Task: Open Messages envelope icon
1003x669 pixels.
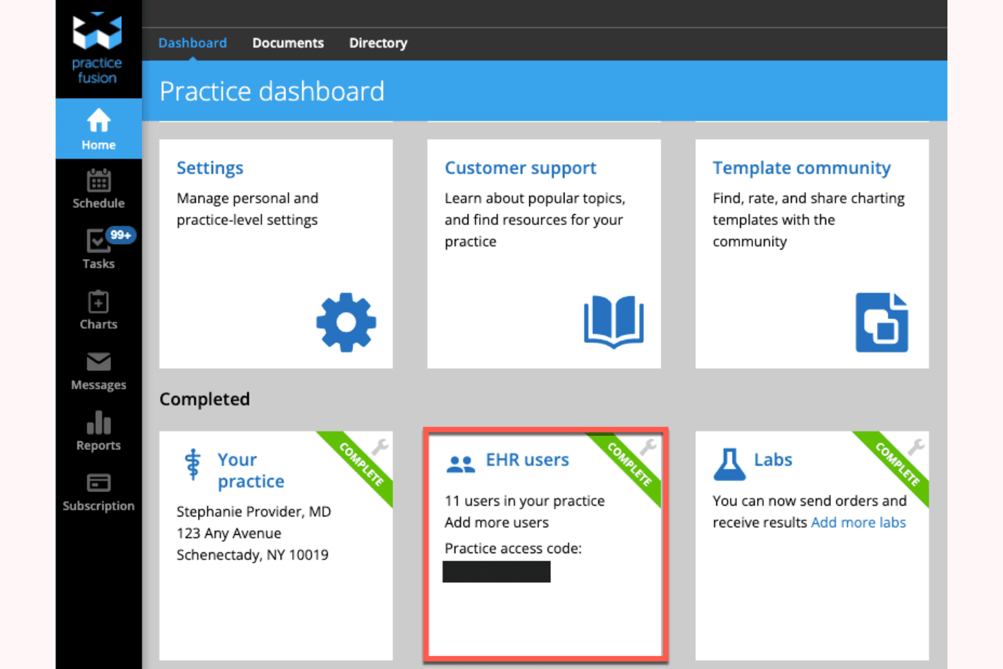Action: click(98, 361)
